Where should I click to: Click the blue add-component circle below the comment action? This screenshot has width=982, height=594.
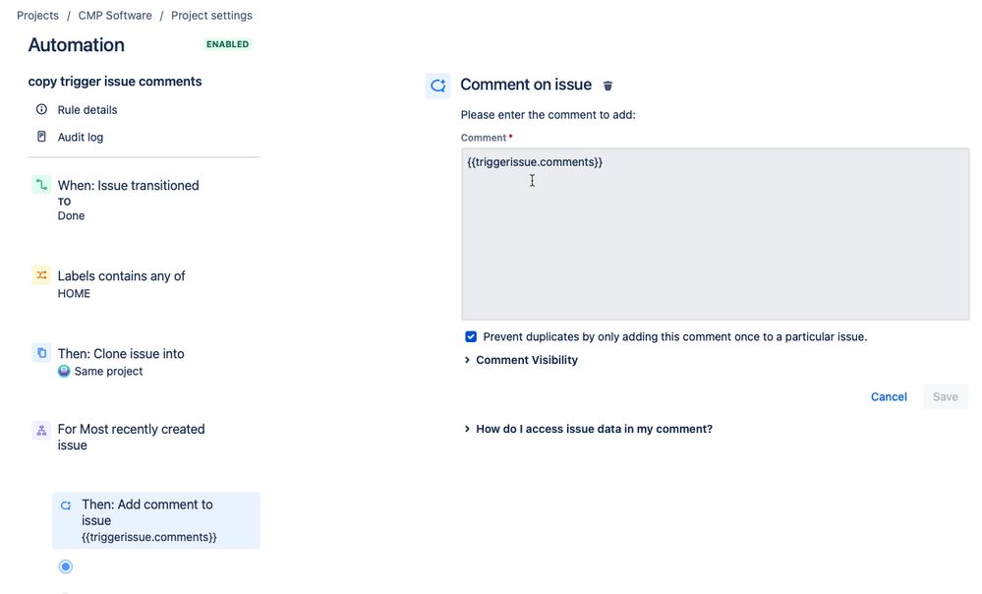pyautogui.click(x=66, y=566)
